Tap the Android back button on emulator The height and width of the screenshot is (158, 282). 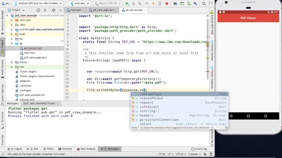click(231, 116)
